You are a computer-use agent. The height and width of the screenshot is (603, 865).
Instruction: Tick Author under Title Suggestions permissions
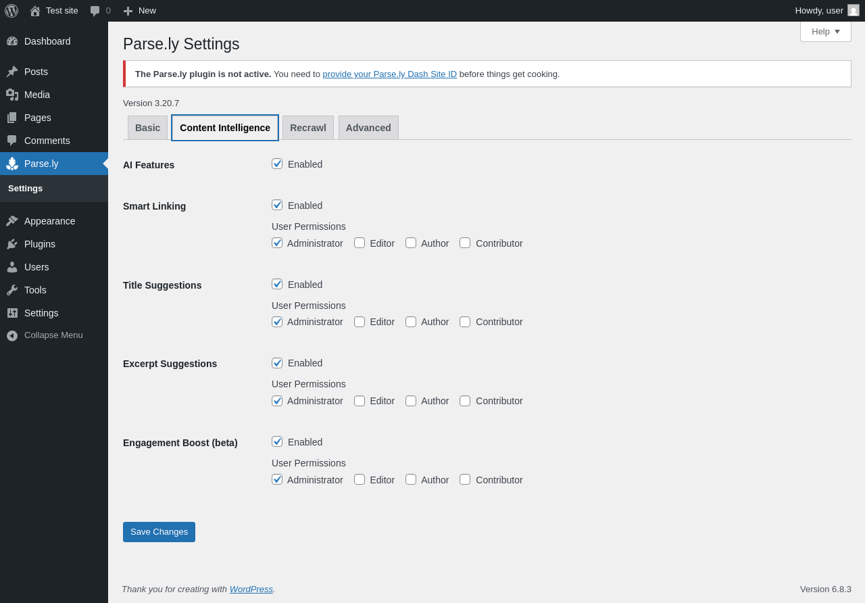pos(411,322)
